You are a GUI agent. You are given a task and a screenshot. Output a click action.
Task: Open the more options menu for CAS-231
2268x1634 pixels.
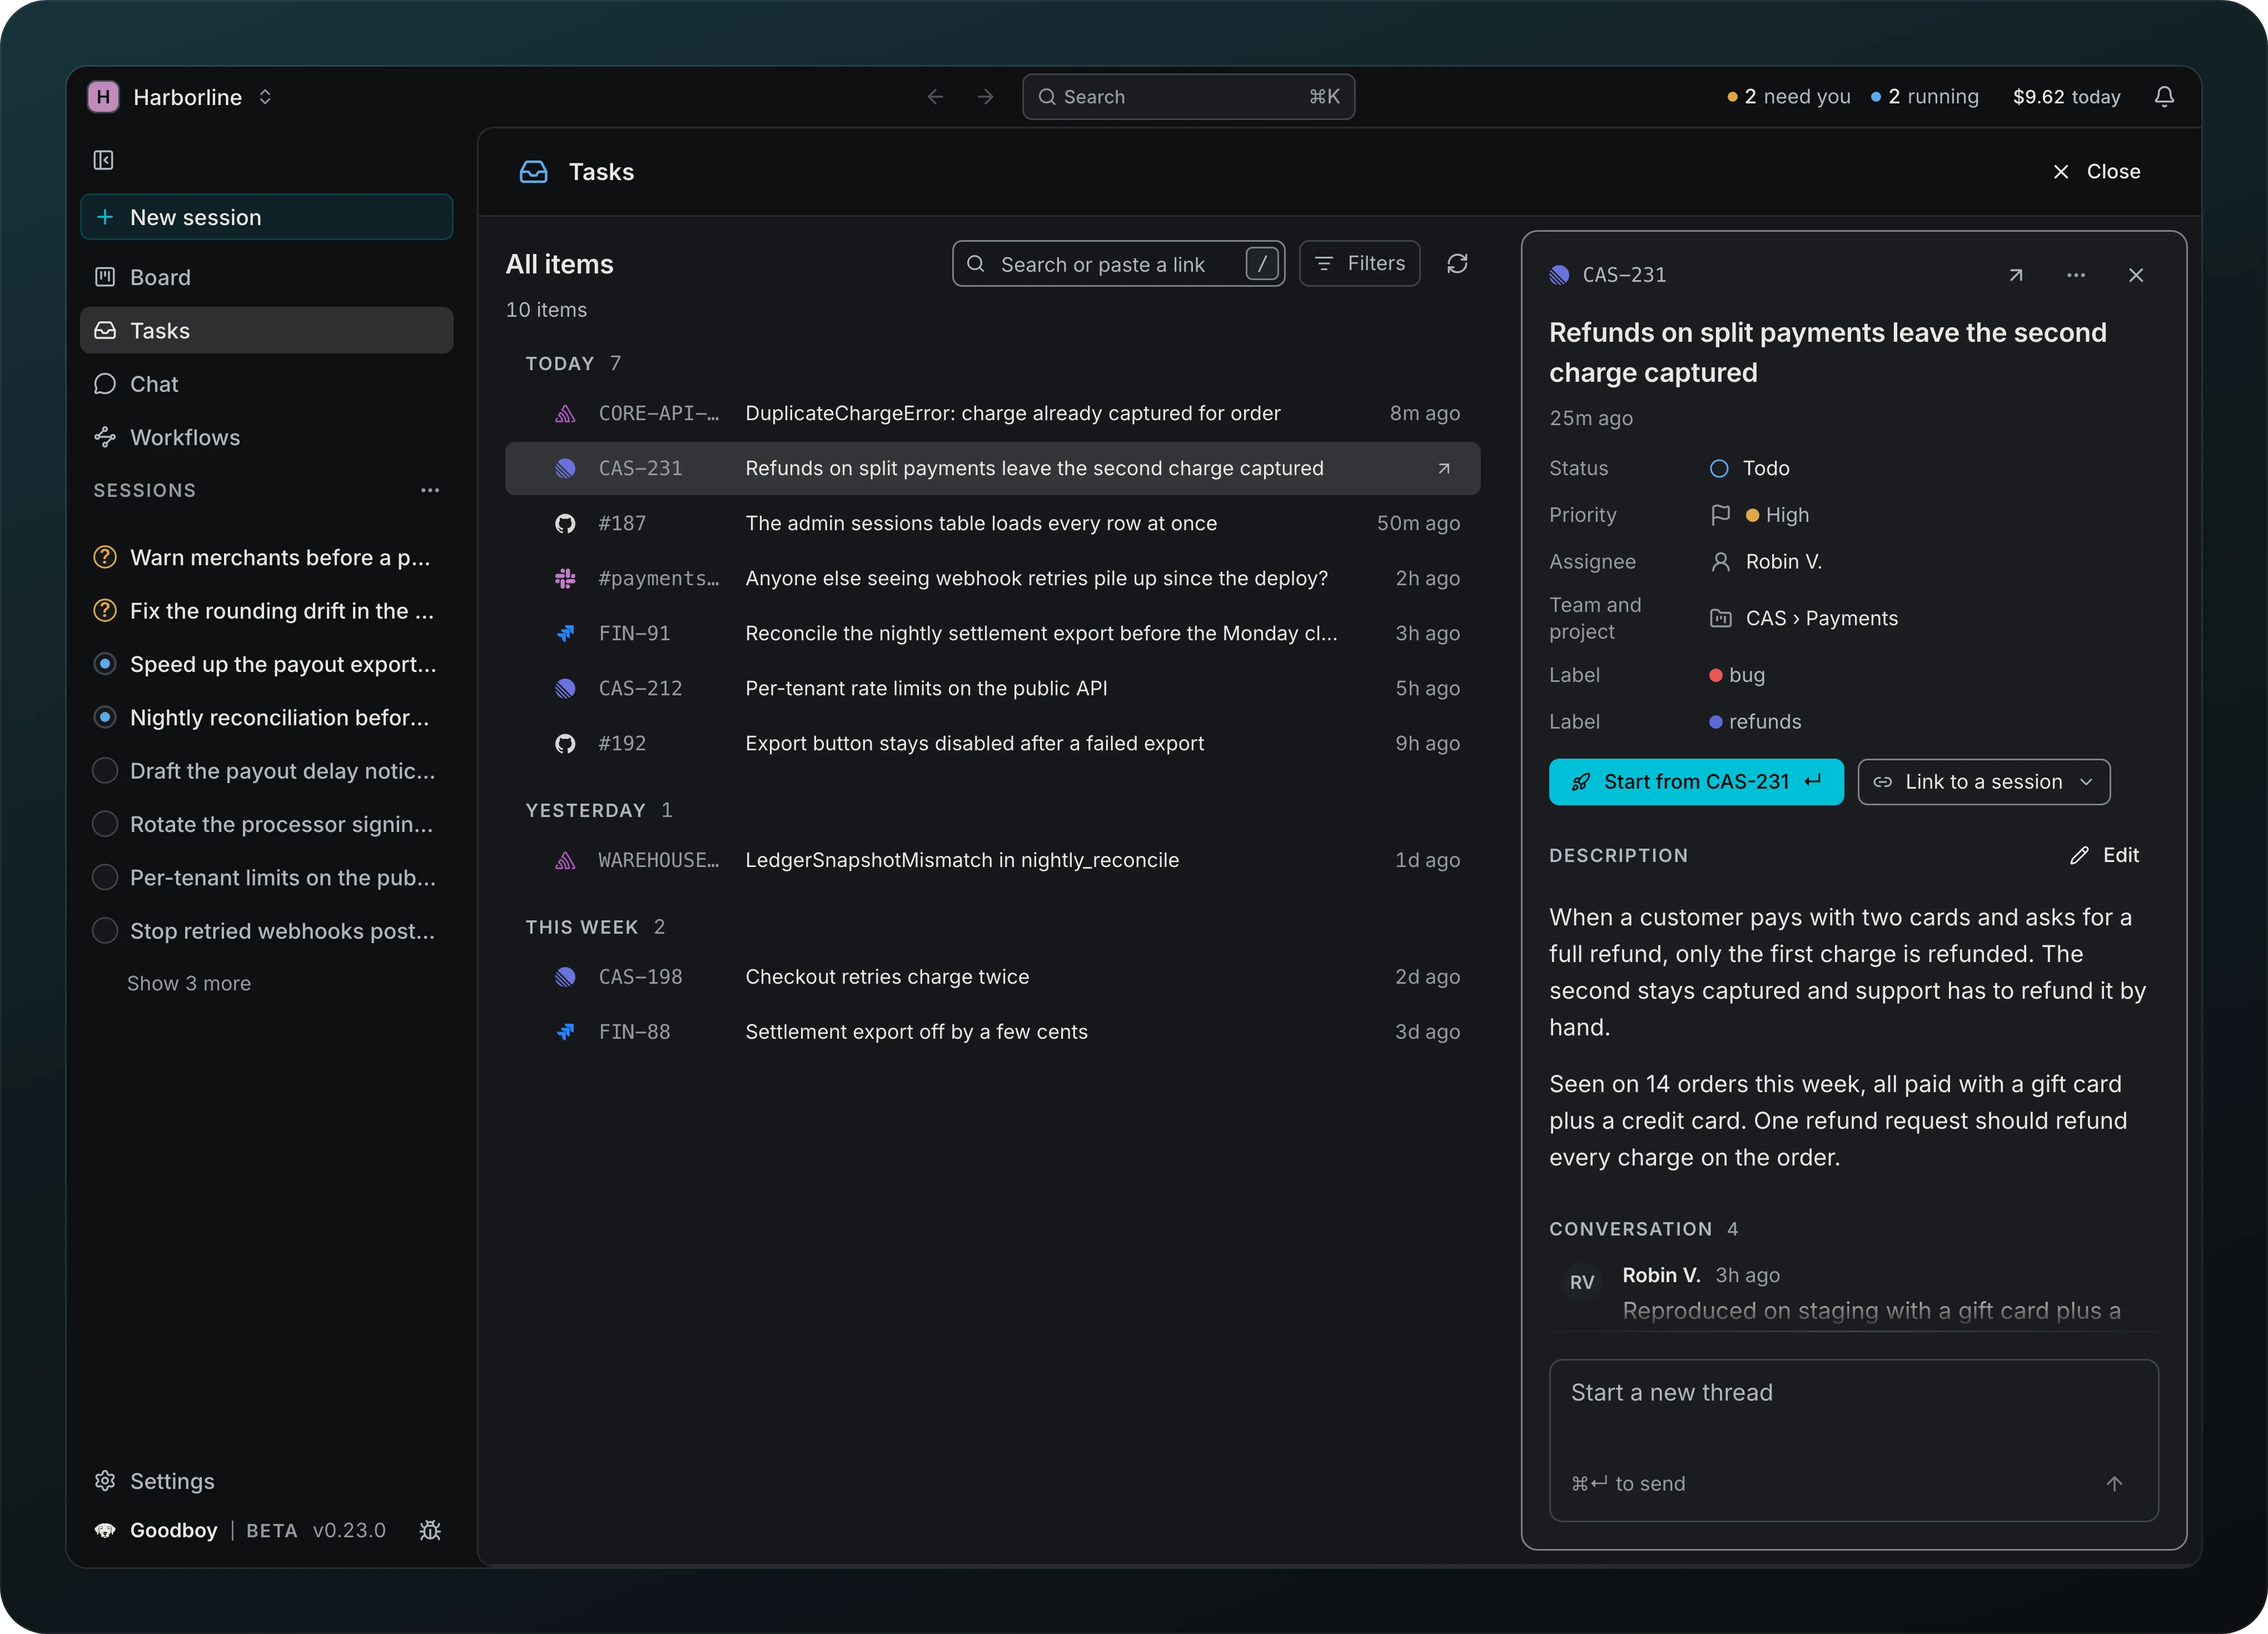point(2076,275)
